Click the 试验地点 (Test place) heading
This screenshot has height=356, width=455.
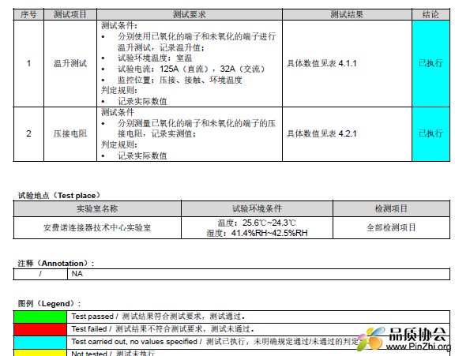[59, 196]
